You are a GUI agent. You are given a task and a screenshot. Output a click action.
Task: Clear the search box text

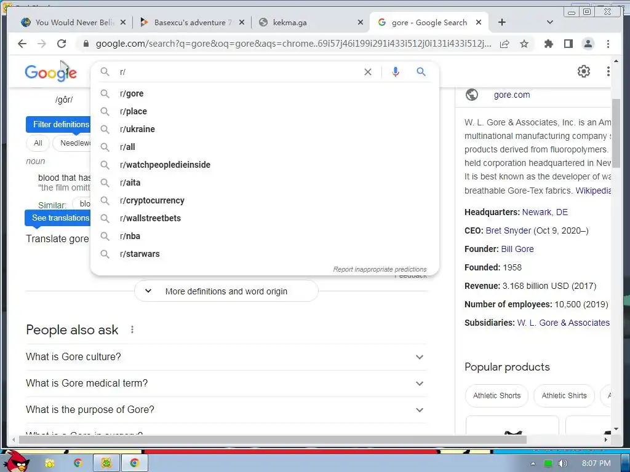click(368, 72)
